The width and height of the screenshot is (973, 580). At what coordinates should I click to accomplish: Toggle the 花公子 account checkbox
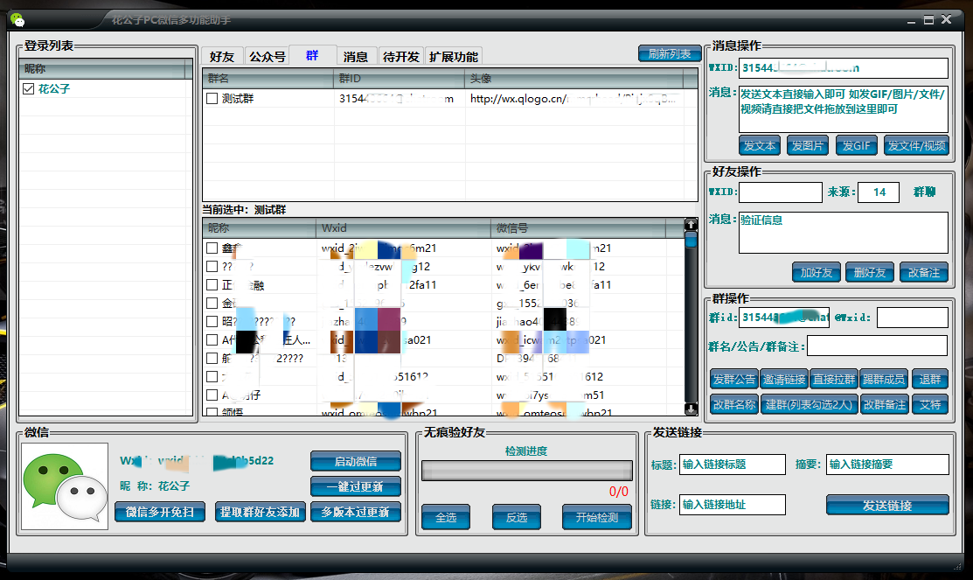pos(28,89)
